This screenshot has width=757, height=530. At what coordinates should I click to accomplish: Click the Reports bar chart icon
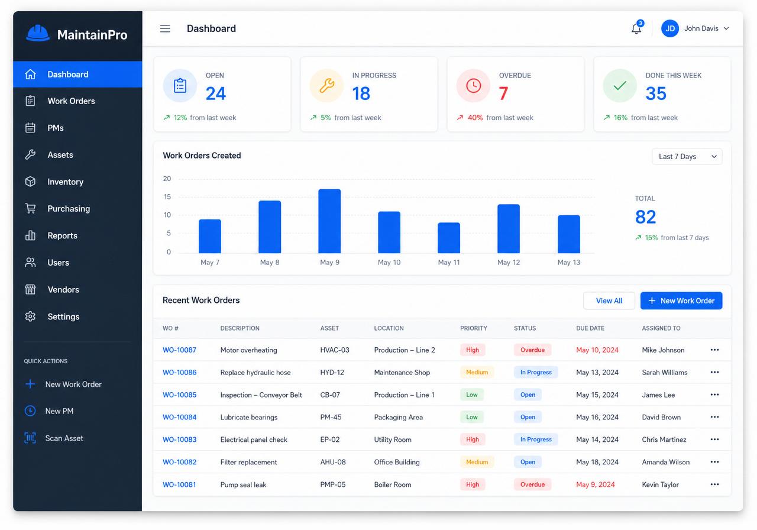[x=30, y=235]
